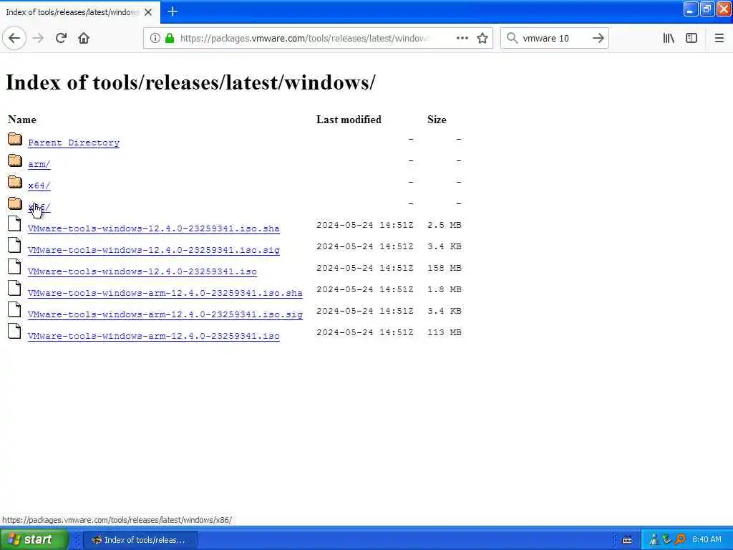Screen dimensions: 733x550
Task: Open the x86/ directory link
Action: point(39,207)
